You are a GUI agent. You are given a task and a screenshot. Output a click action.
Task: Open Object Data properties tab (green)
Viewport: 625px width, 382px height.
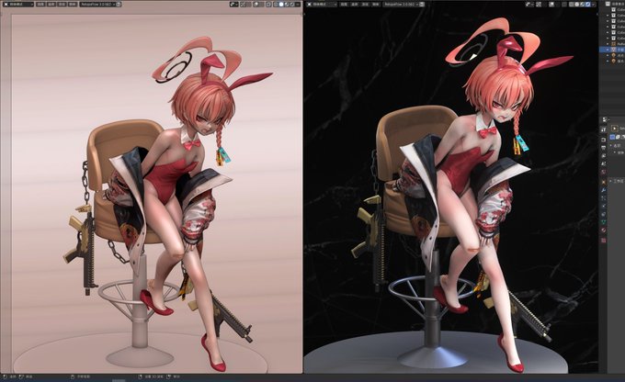[x=604, y=221]
